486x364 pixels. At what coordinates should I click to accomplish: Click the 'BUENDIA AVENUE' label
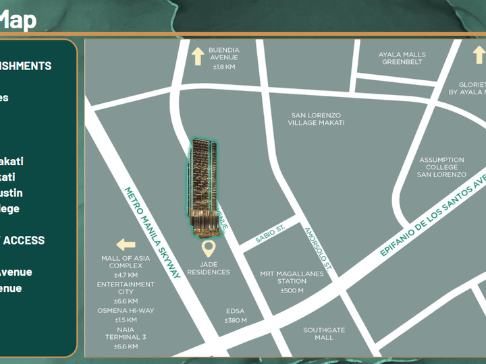224,54
